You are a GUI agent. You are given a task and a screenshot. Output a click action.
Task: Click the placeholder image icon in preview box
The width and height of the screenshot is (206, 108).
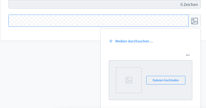129,80
